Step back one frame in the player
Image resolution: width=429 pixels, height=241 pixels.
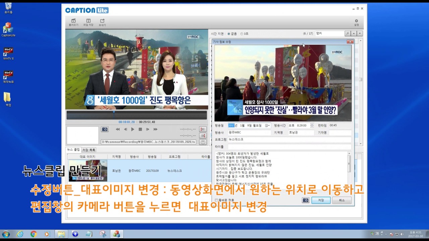[125, 129]
